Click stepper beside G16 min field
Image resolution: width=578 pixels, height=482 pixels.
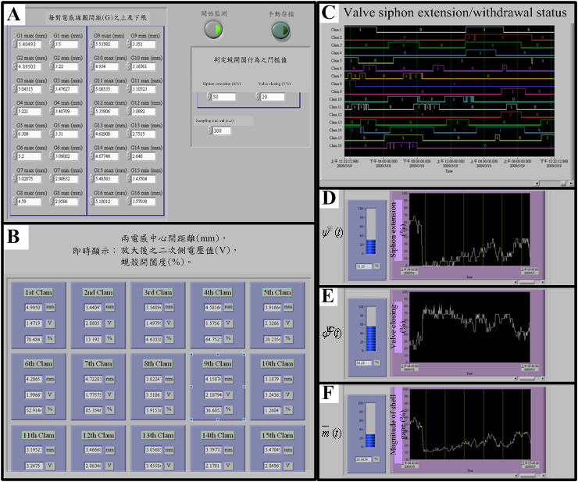click(x=129, y=202)
